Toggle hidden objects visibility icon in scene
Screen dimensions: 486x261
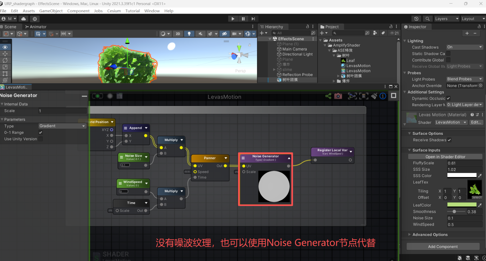click(224, 34)
